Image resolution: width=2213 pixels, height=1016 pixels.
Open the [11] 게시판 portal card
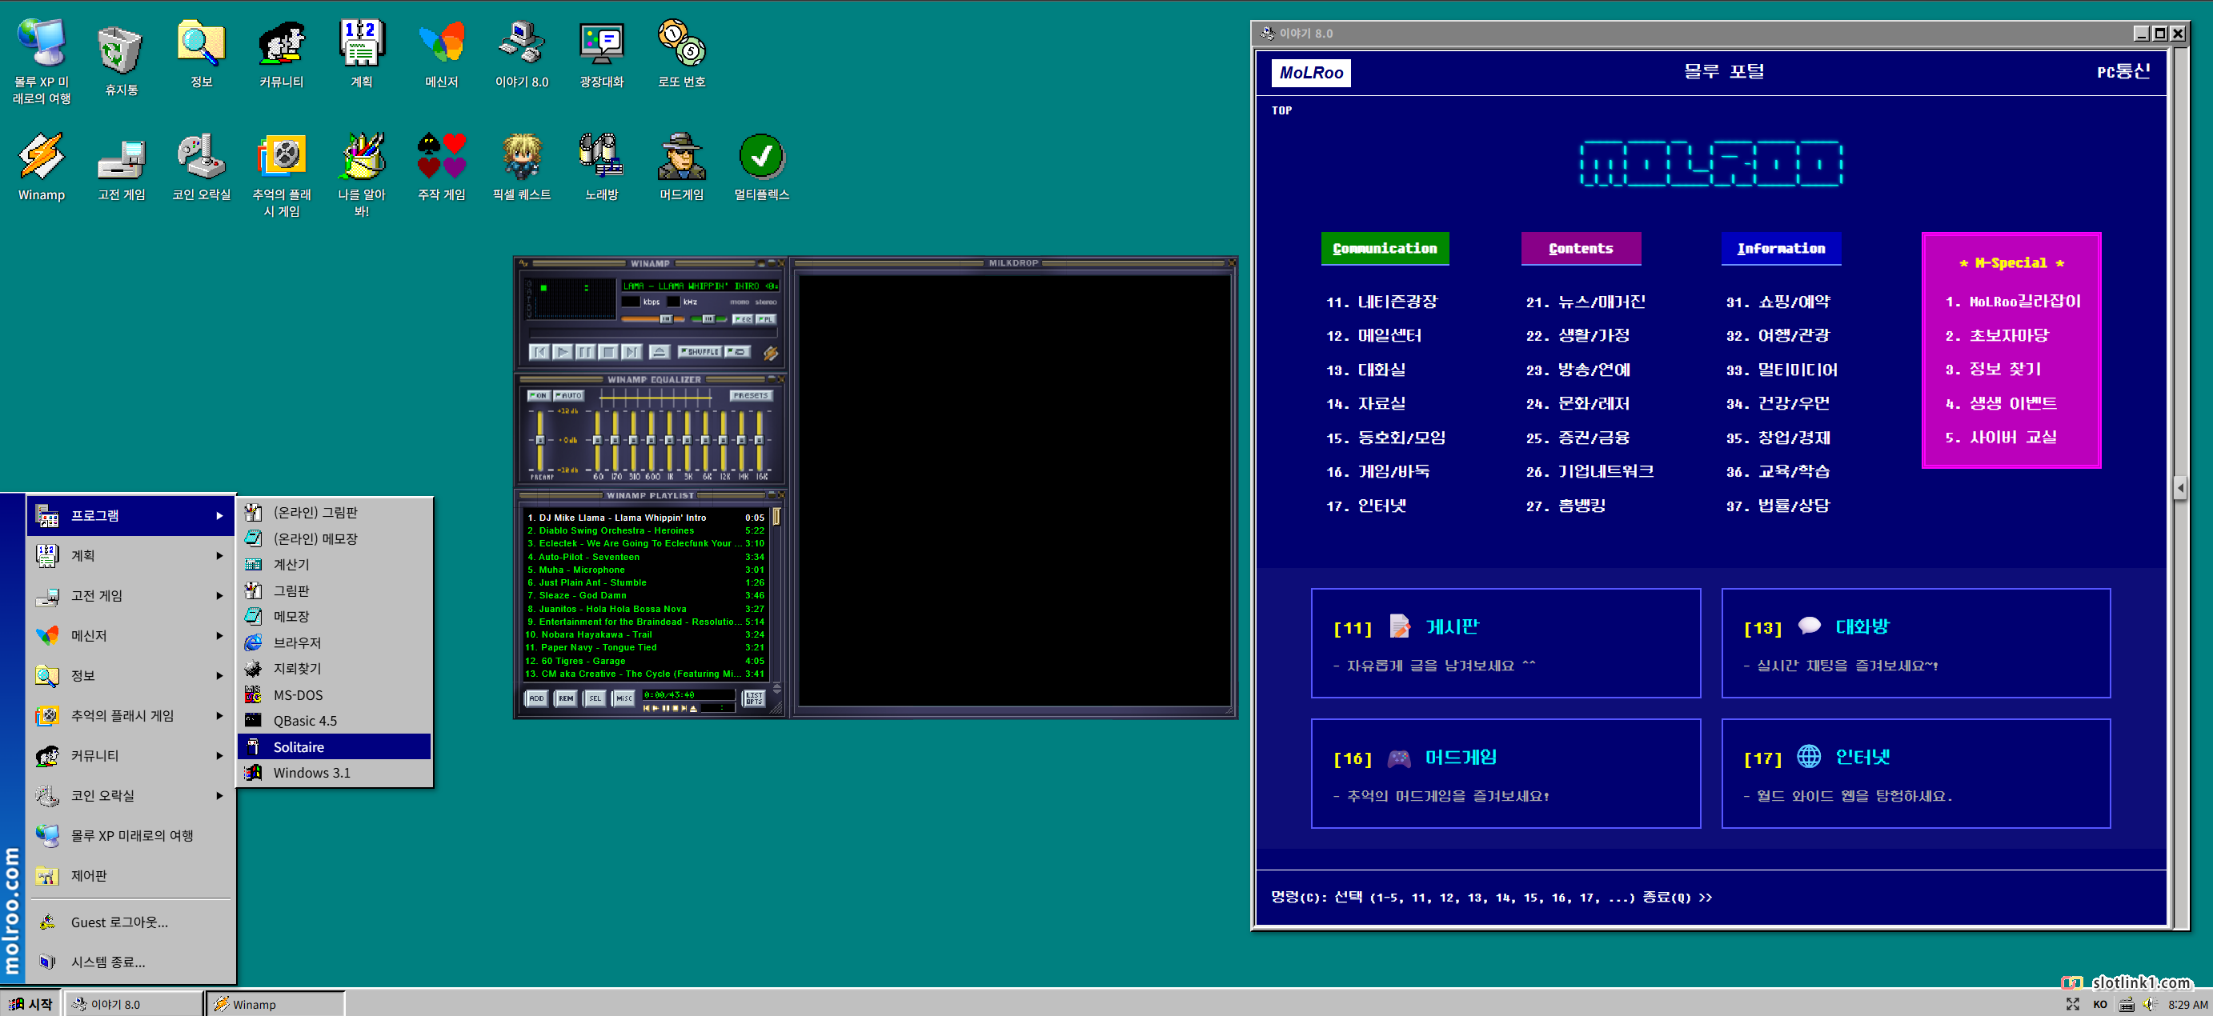1505,643
